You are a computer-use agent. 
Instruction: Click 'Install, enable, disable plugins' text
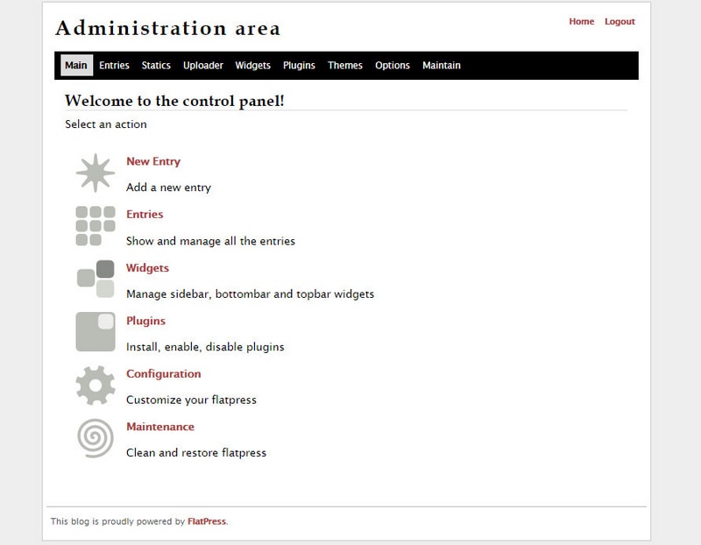click(x=205, y=347)
